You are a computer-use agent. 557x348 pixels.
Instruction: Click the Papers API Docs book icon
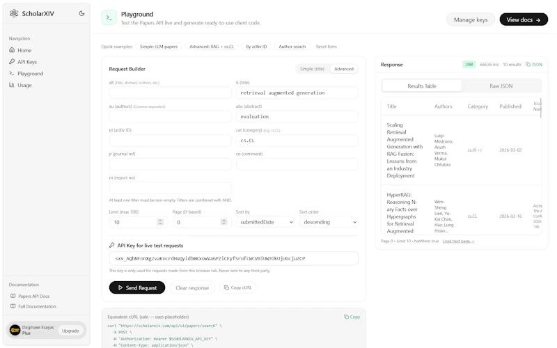(x=13, y=296)
